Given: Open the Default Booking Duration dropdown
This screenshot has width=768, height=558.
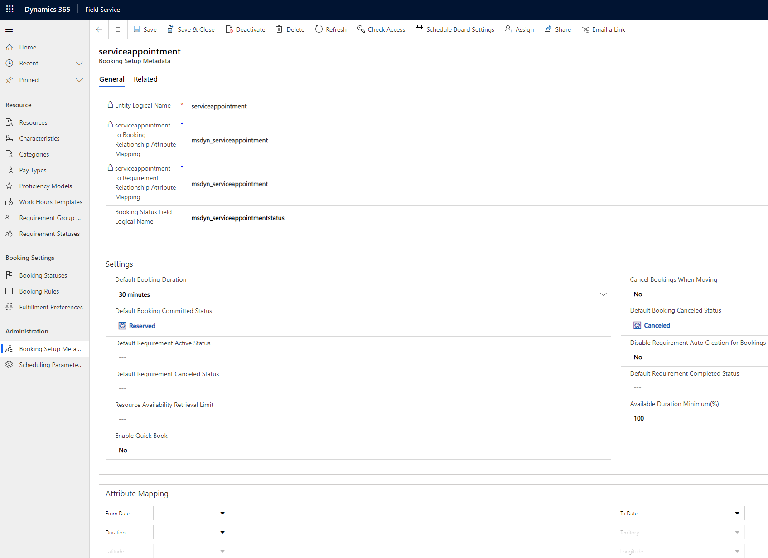Looking at the screenshot, I should pyautogui.click(x=603, y=294).
